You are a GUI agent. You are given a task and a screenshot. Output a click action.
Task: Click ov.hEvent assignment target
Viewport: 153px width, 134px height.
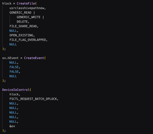coord(10,58)
